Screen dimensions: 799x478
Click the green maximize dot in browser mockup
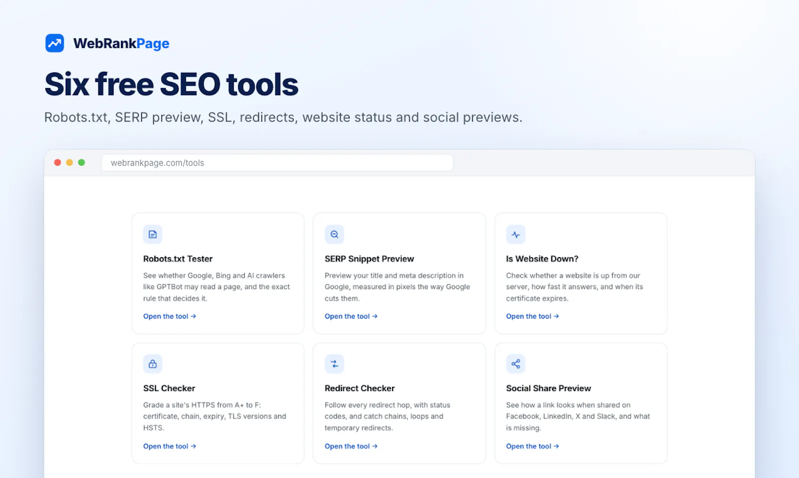(x=81, y=162)
